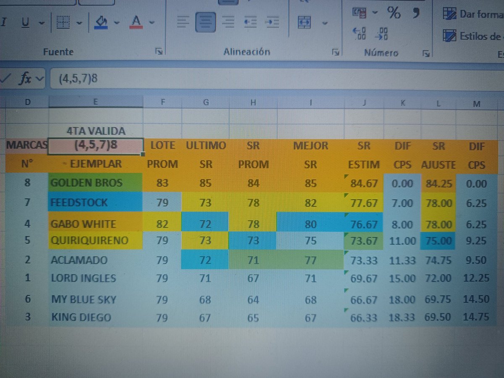This screenshot has height=378, width=504.
Task: Expand borders dropdown arrow
Action: [79, 24]
